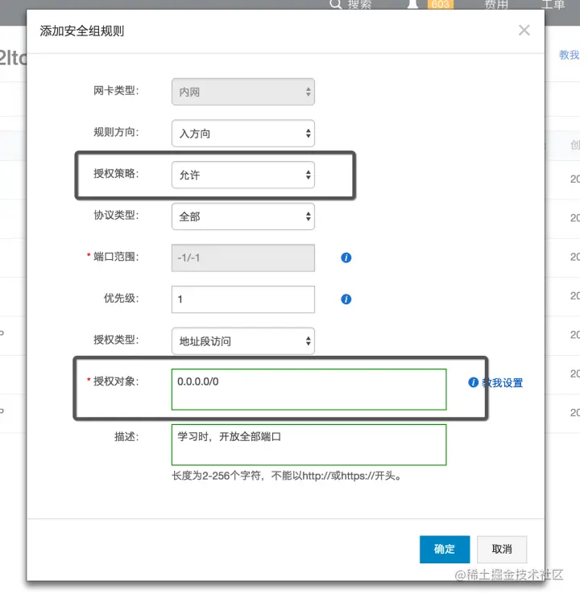580x598 pixels.
Task: Open the 协议类型 dropdown showing 全部
Action: coord(243,217)
